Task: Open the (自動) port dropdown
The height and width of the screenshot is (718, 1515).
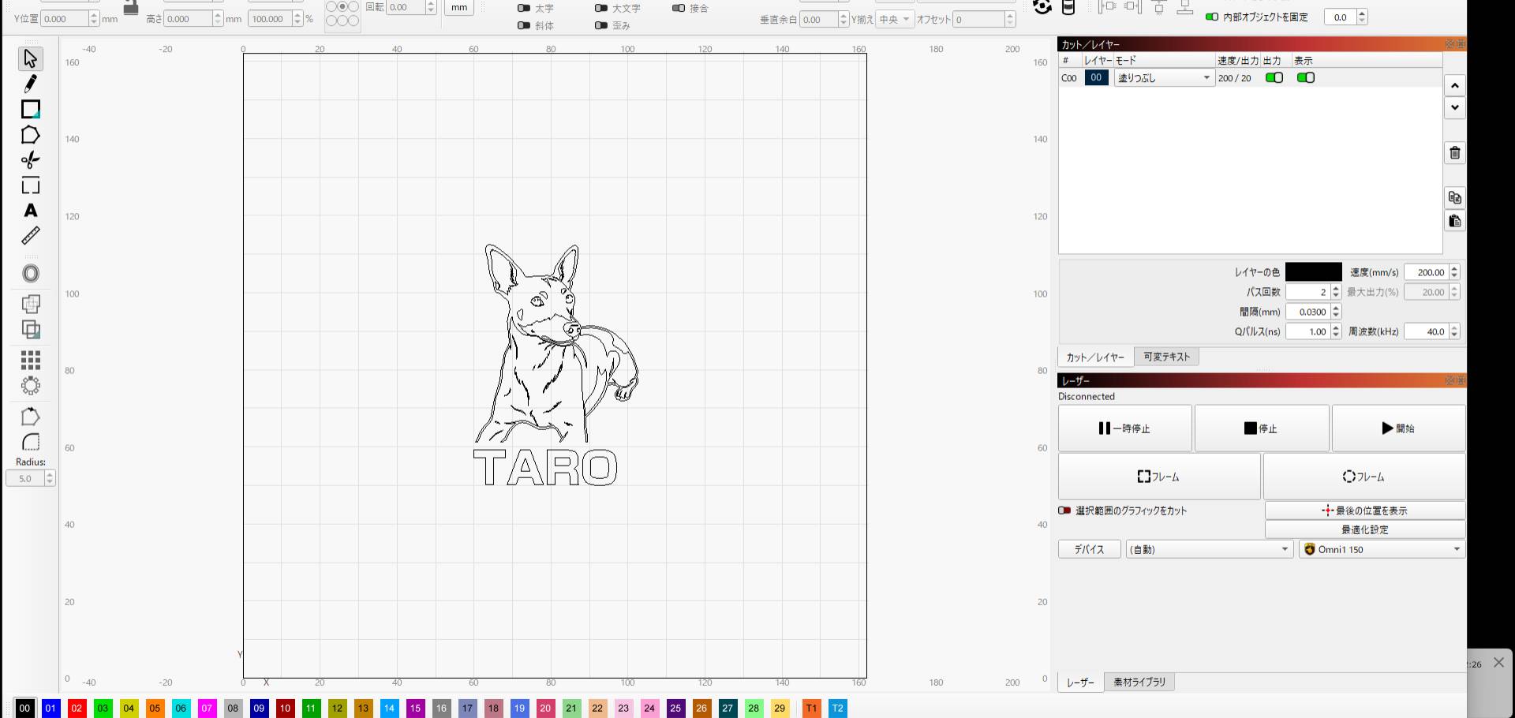Action: point(1209,549)
